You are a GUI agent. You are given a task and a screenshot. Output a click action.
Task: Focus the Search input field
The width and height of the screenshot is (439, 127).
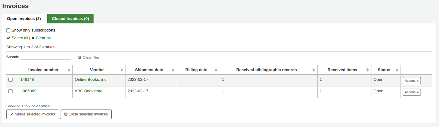[46, 57]
